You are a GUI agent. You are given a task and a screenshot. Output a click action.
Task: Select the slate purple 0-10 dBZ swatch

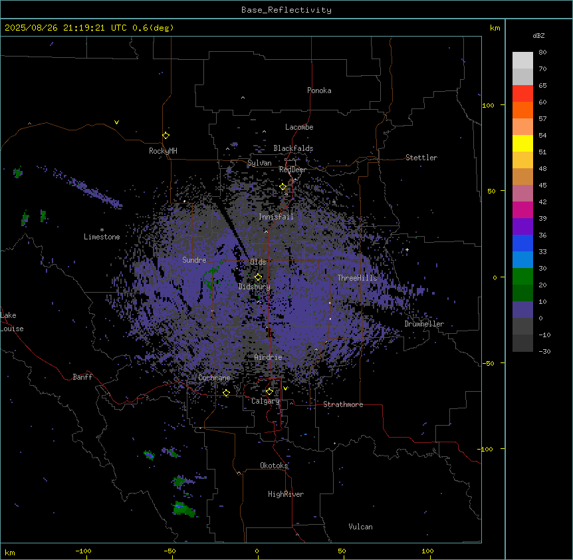(x=522, y=310)
